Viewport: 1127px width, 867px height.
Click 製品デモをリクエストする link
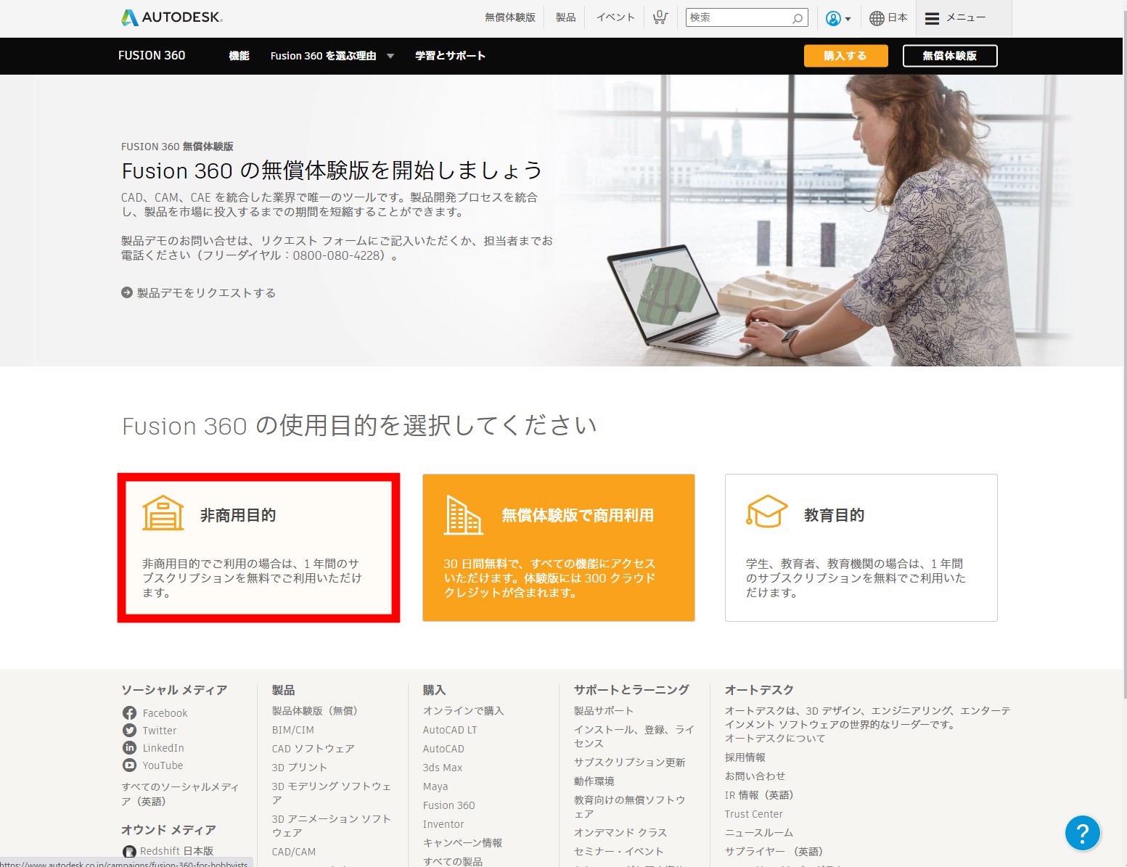pyautogui.click(x=206, y=293)
